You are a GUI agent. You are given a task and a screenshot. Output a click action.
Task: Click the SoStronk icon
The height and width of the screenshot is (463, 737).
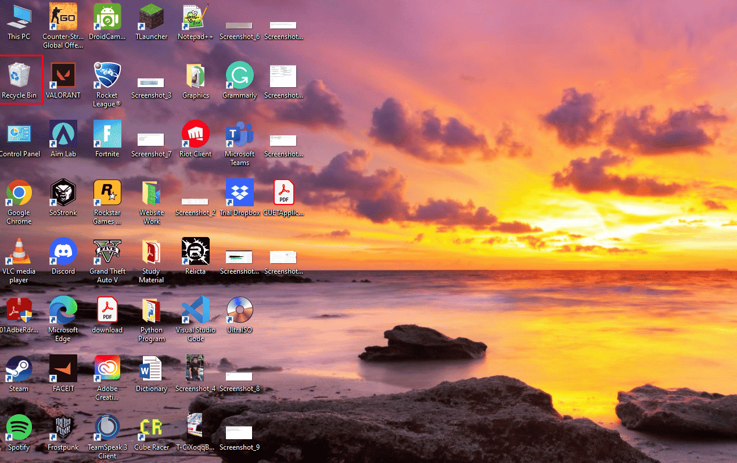(63, 193)
